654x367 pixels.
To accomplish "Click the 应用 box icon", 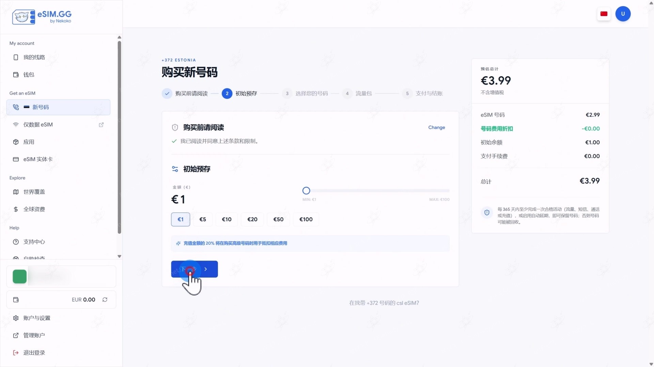I will [x=16, y=142].
